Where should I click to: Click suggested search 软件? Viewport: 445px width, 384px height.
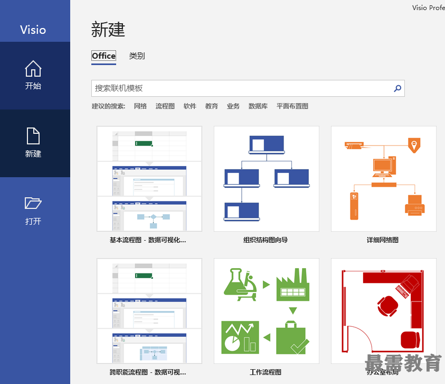pos(190,106)
